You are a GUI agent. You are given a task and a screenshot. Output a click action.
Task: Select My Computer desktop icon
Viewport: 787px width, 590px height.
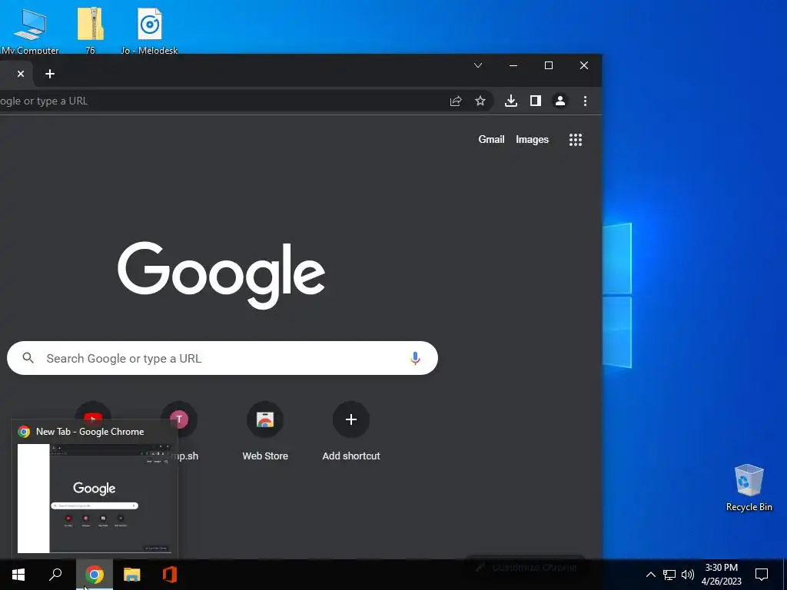(x=30, y=29)
